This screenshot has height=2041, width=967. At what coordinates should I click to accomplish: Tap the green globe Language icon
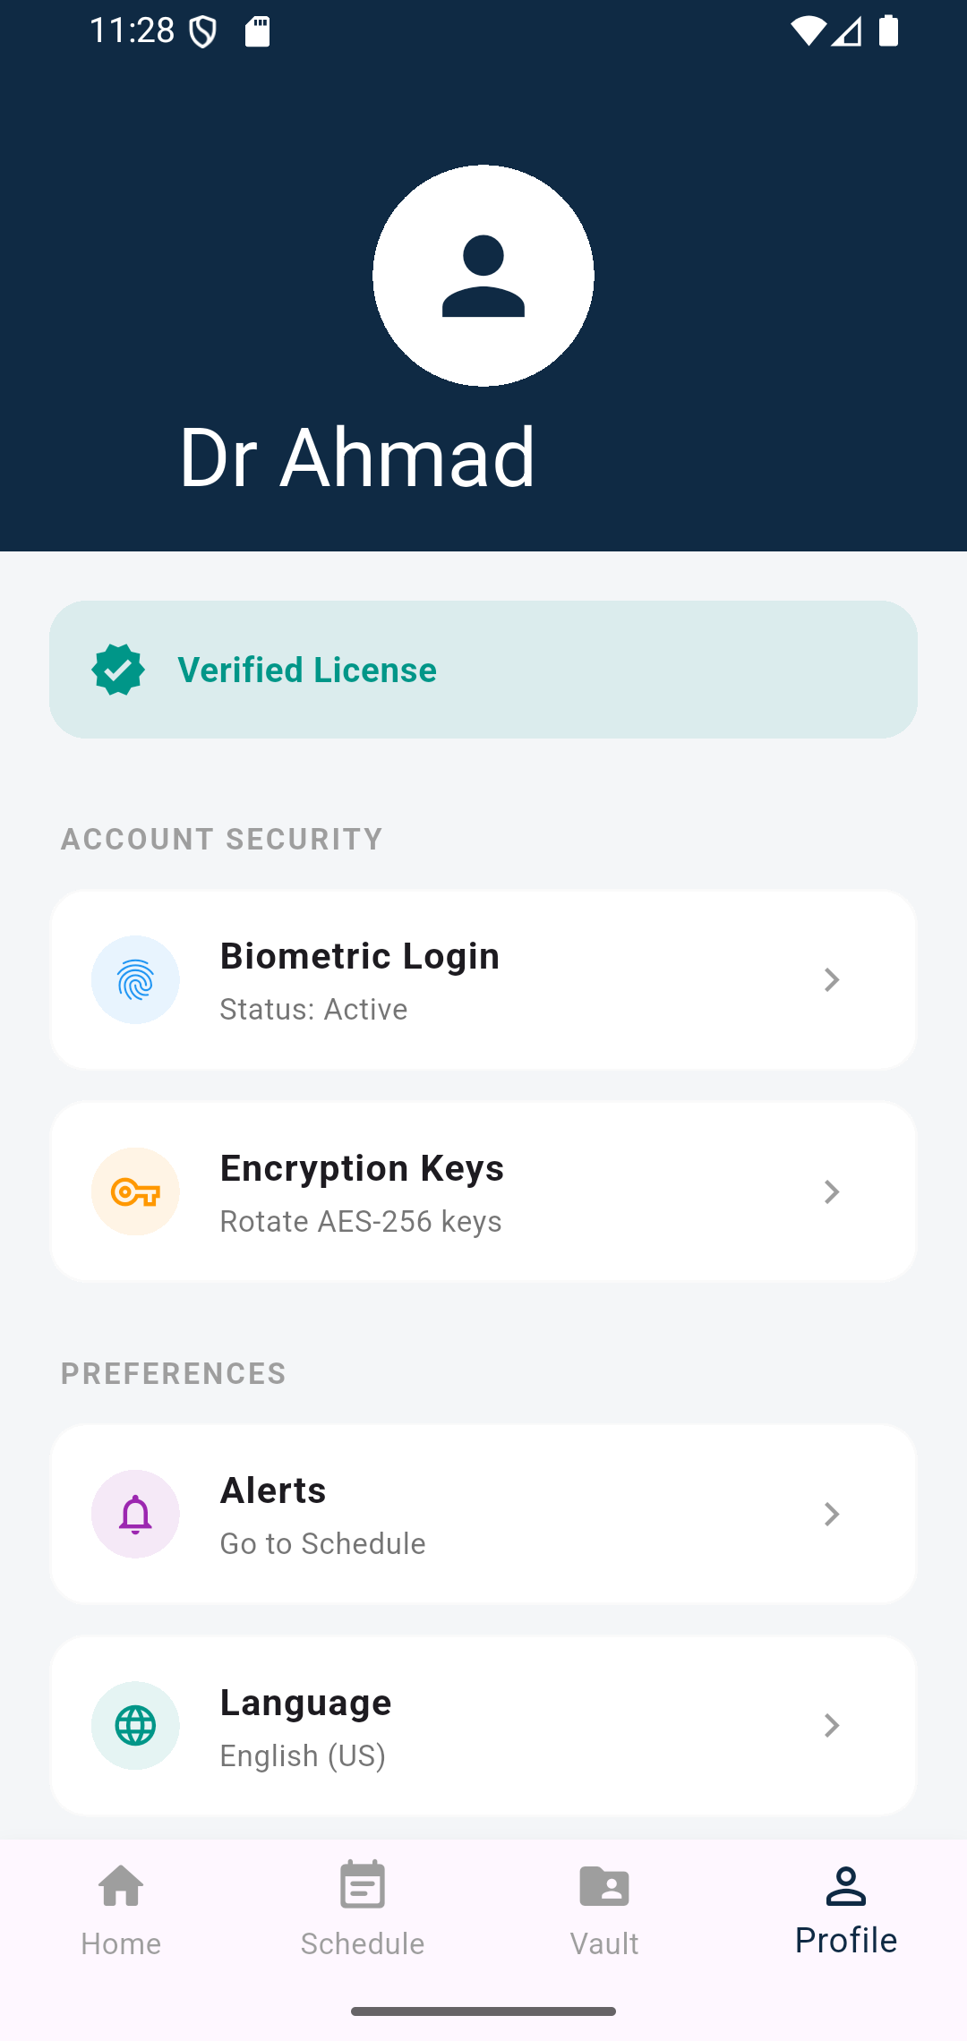coord(135,1725)
